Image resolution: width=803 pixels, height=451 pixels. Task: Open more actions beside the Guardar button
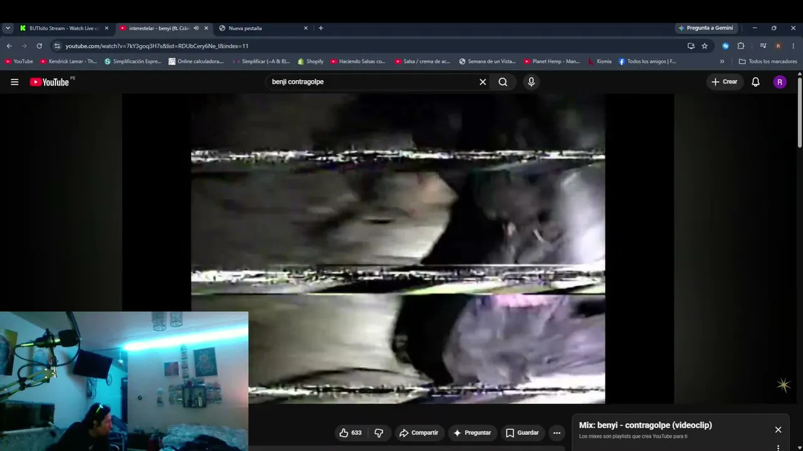pyautogui.click(x=556, y=433)
